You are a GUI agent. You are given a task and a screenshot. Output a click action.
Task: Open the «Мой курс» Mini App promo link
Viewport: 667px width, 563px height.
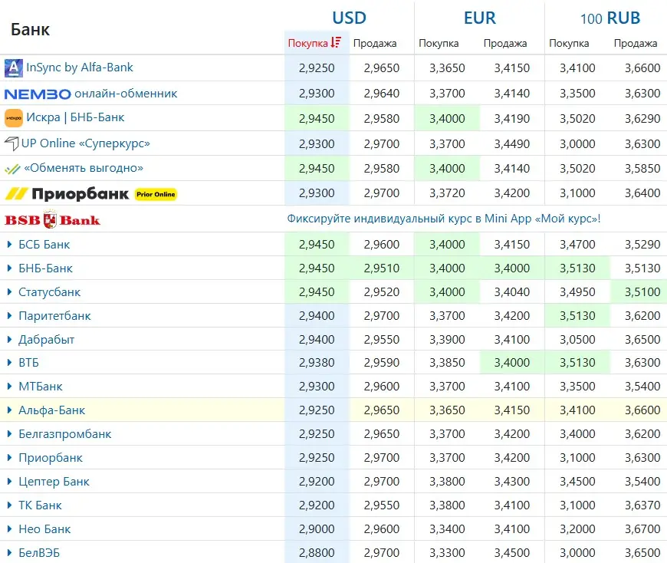[x=444, y=219]
